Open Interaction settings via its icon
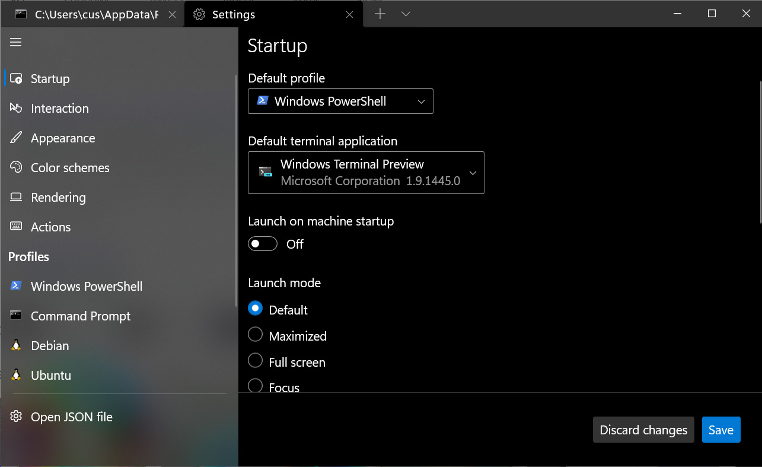The height and width of the screenshot is (467, 762). click(x=17, y=108)
